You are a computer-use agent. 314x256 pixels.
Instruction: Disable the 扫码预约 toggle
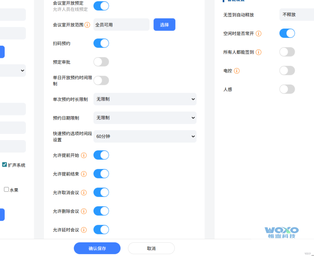tap(101, 43)
